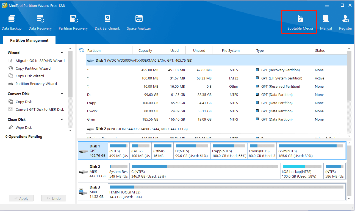Click Migrate OS to SSD/HD Wizard
Image resolution: width=355 pixels, height=211 pixels.
[40, 61]
